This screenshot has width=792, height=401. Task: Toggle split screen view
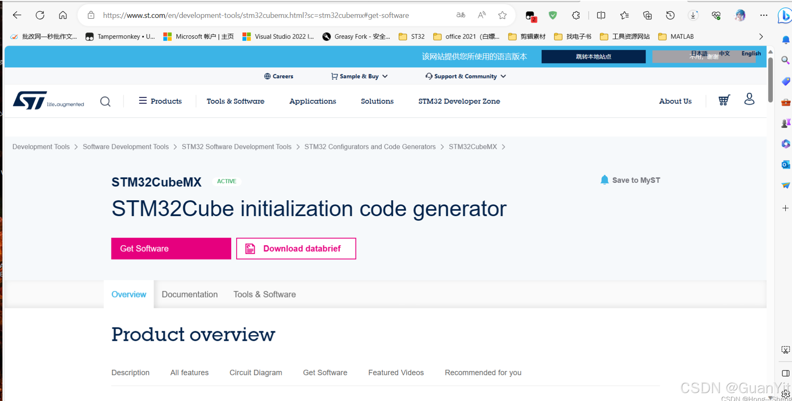pos(601,15)
